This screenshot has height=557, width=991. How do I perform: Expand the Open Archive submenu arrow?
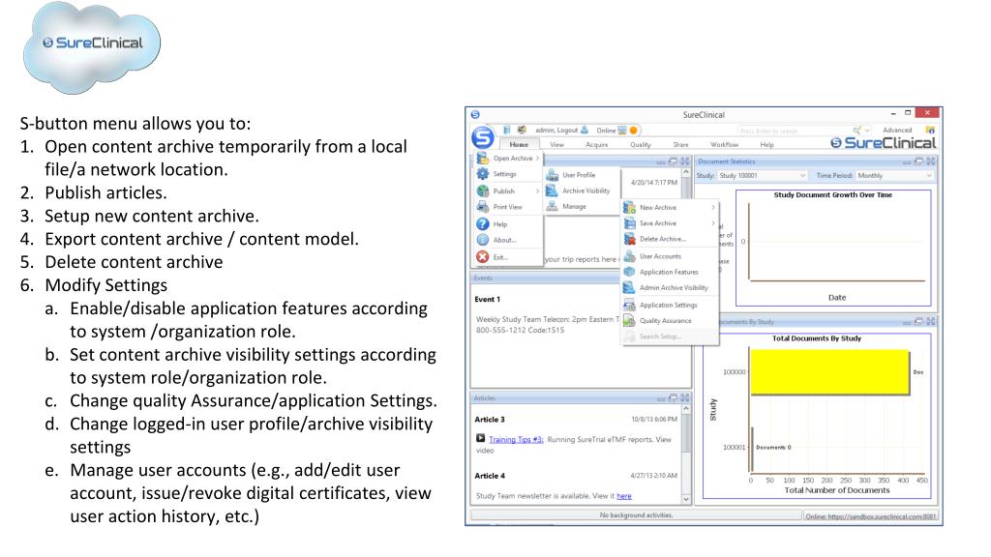click(538, 158)
